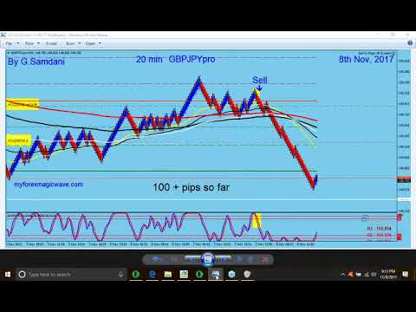This screenshot has width=416, height=312.
Task: Click the E-mail toolbar button
Action: [x=51, y=43]
